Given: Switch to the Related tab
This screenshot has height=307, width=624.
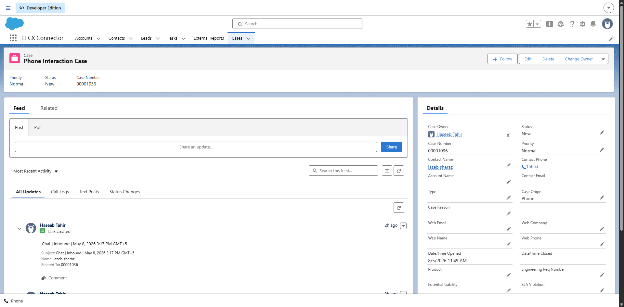Looking at the screenshot, I should (x=49, y=108).
